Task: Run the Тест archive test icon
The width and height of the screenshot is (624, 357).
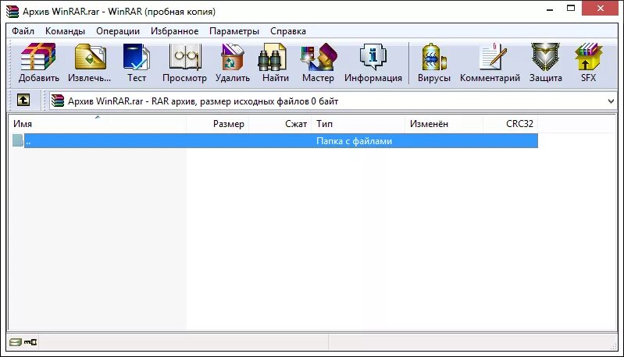Action: click(x=137, y=58)
